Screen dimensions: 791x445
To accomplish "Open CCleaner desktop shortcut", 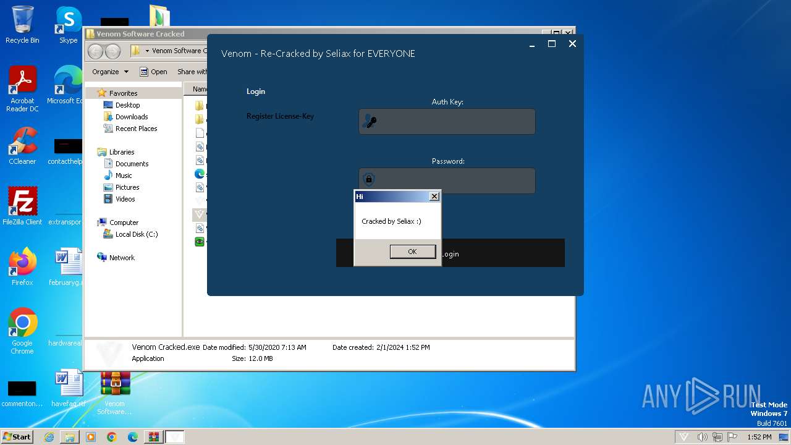I will (x=22, y=146).
